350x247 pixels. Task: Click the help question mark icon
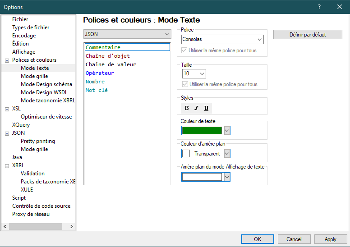(x=319, y=7)
